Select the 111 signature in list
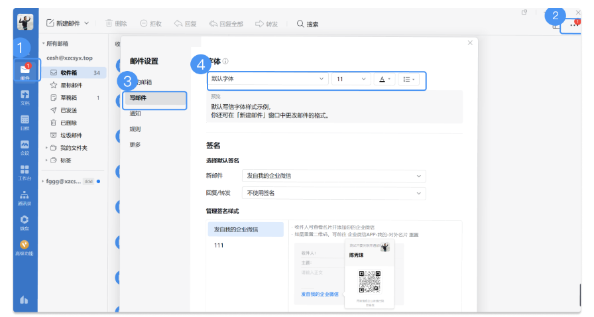Image resolution: width=594 pixels, height=317 pixels. click(x=219, y=245)
